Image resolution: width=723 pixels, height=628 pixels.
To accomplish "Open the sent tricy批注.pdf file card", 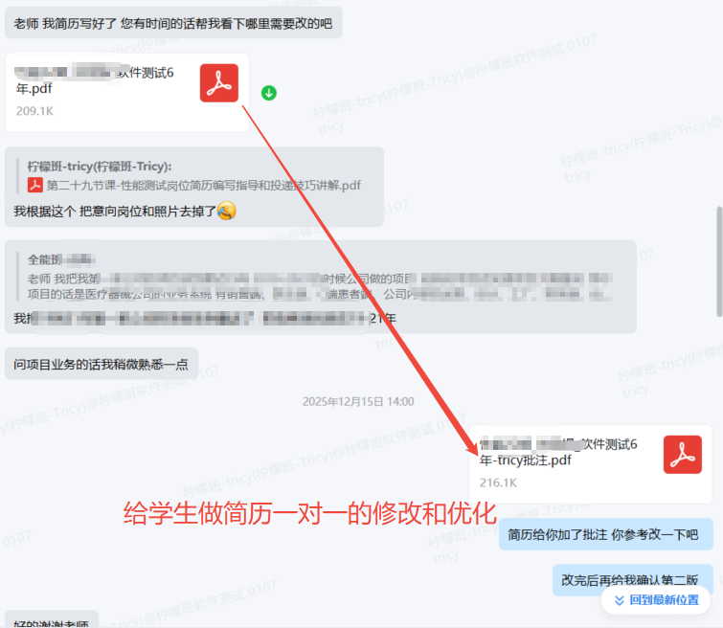I will pyautogui.click(x=591, y=464).
